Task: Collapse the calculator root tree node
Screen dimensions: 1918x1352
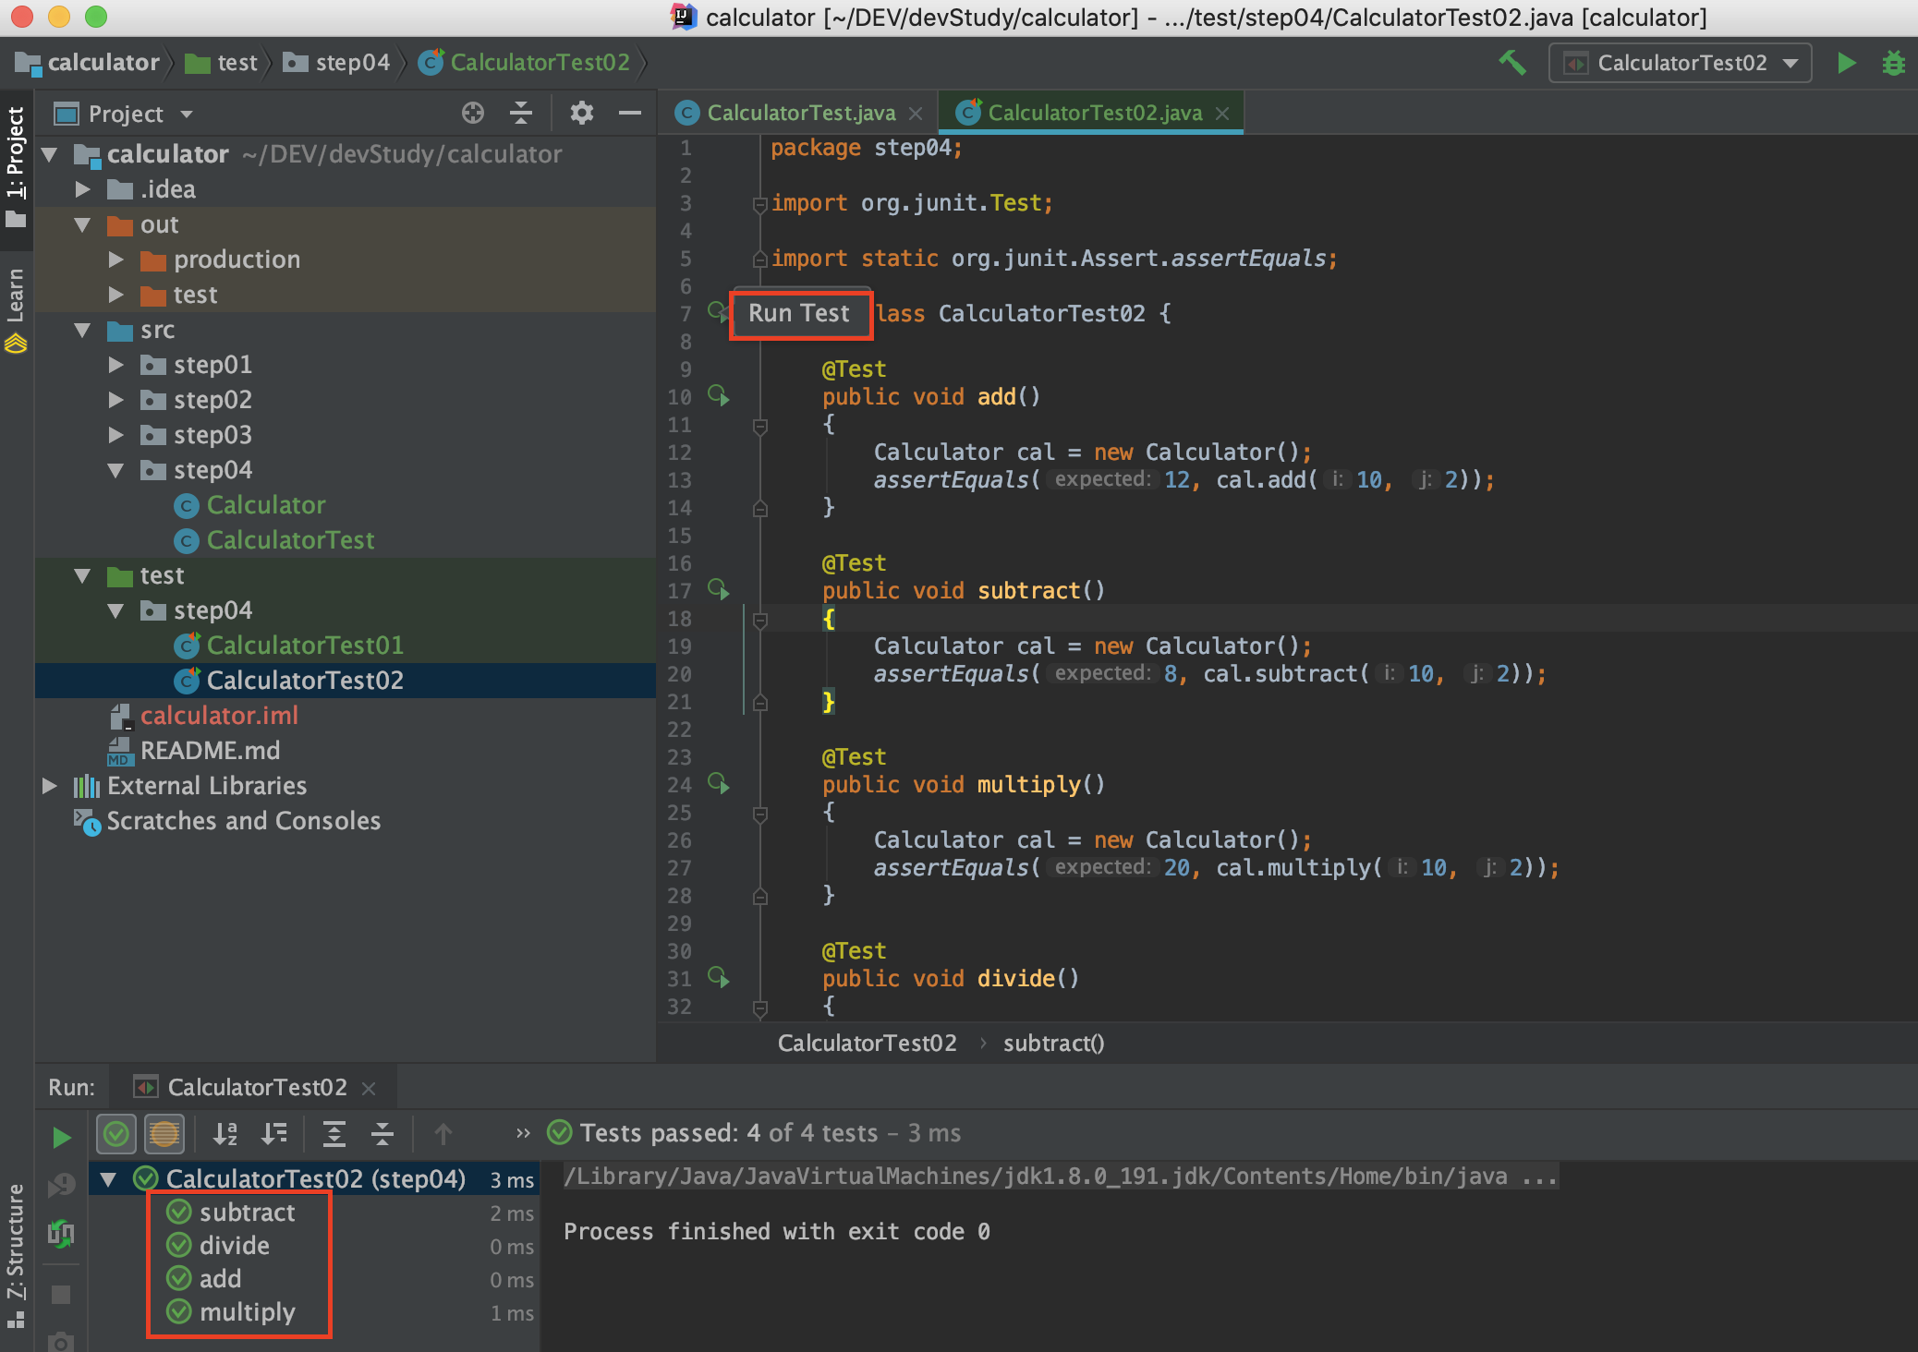Action: click(50, 154)
